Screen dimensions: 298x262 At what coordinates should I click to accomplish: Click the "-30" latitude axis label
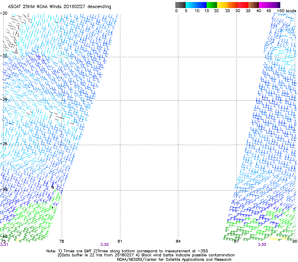(4, 13)
